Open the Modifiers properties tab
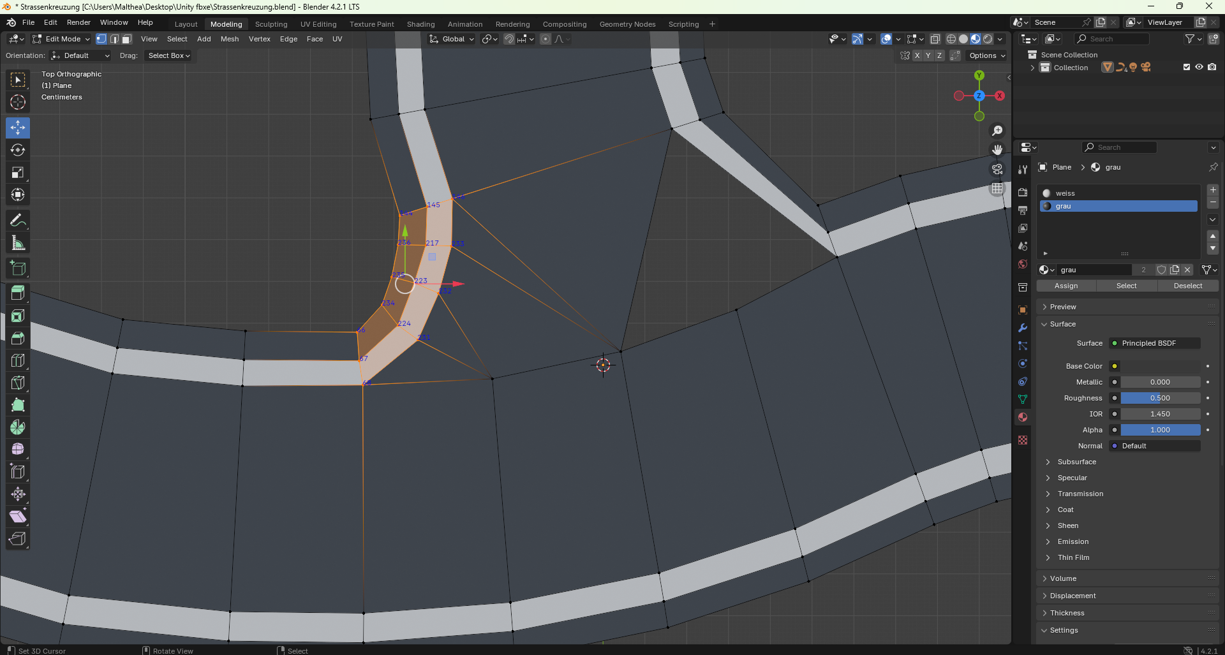The image size is (1225, 655). click(x=1023, y=328)
